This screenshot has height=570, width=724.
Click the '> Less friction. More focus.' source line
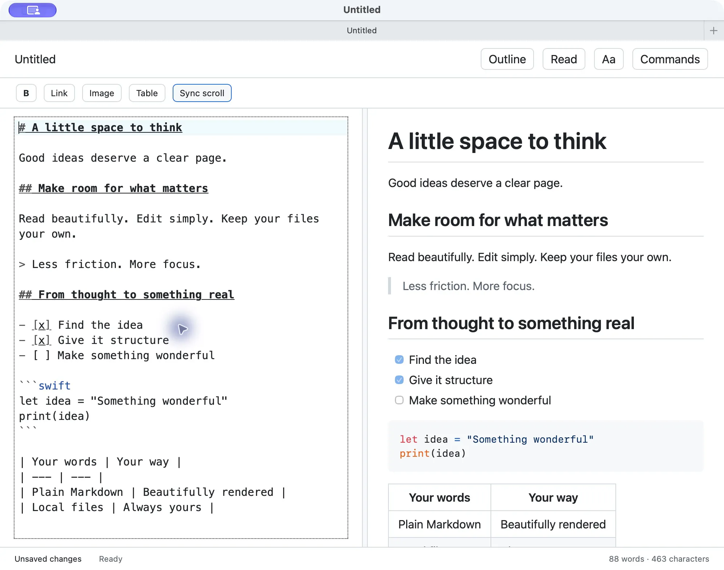coord(110,264)
